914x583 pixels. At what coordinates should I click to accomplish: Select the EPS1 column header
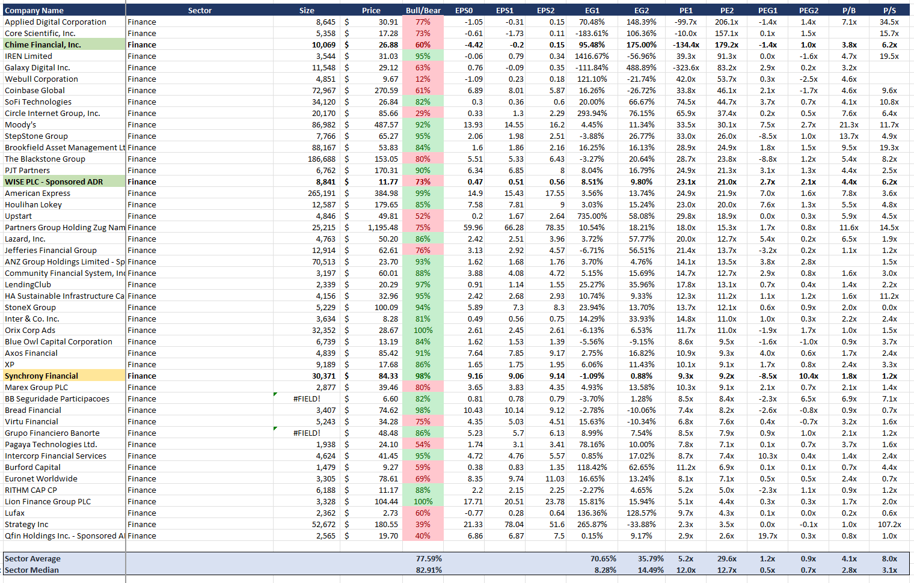(505, 10)
